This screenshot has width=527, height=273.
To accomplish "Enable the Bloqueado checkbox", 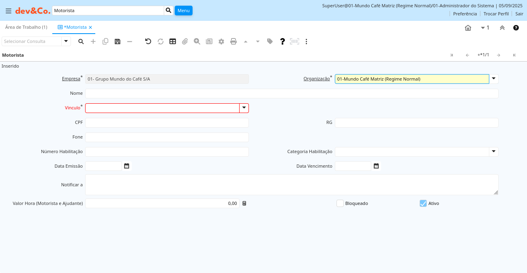I will coord(340,203).
